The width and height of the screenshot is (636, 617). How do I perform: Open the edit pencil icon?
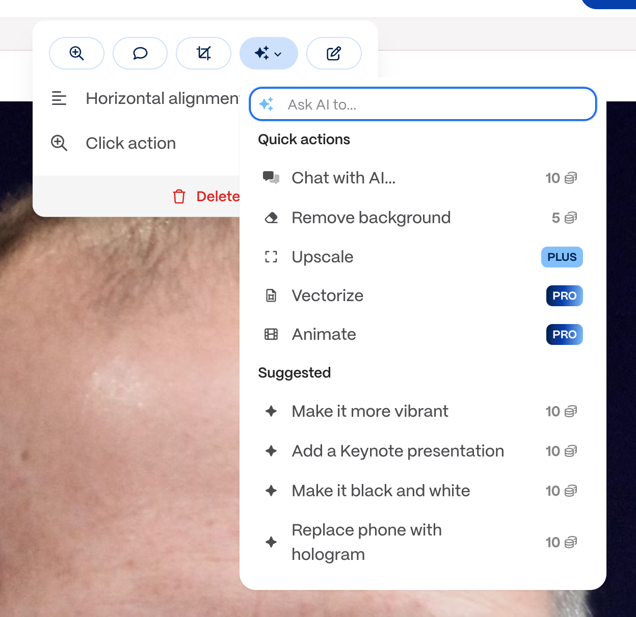point(334,53)
